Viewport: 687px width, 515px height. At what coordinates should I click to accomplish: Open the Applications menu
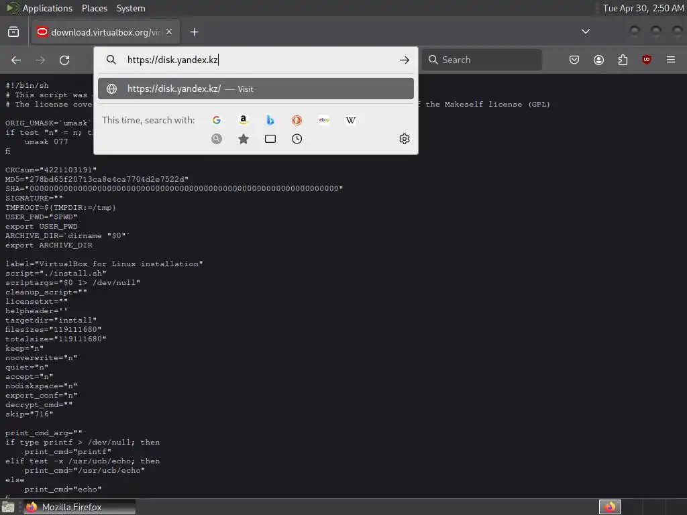coord(48,8)
